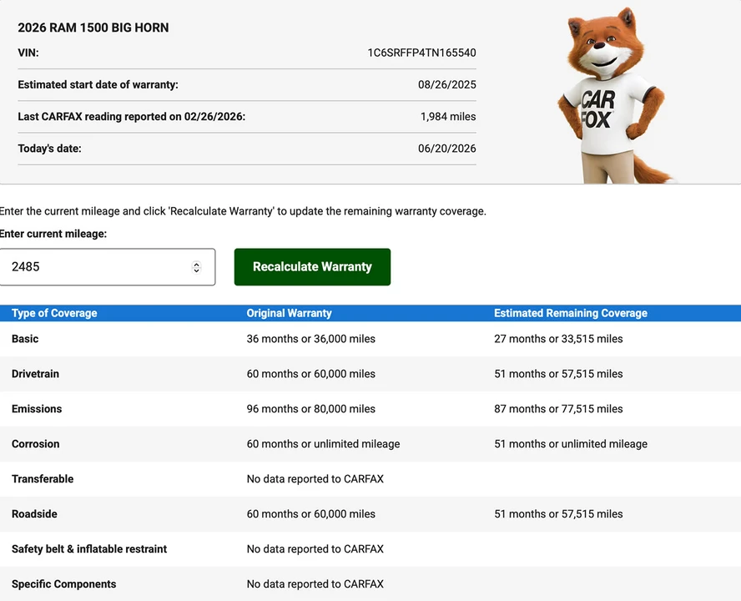Image resolution: width=741 pixels, height=601 pixels.
Task: Focus the current mileage input field
Action: coord(107,266)
